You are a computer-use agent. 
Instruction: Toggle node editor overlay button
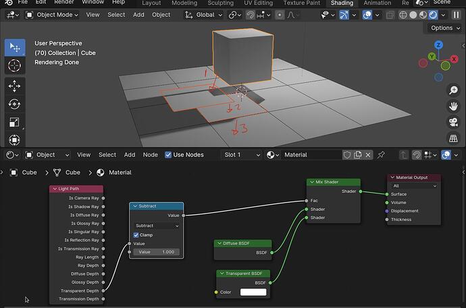tap(446, 155)
